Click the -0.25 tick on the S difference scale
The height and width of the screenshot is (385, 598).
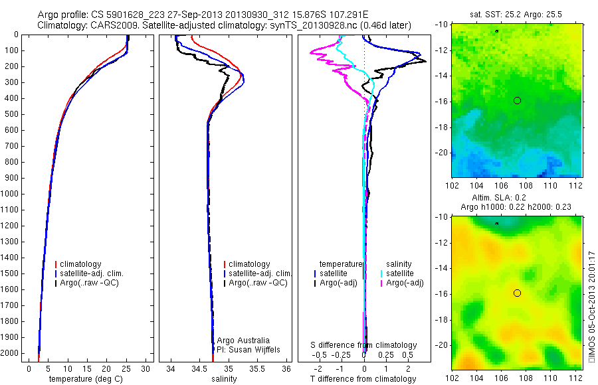coord(341,355)
